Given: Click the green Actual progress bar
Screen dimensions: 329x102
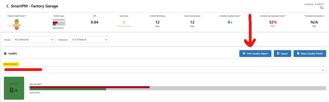Looking at the screenshot, I should [x=68, y=89].
